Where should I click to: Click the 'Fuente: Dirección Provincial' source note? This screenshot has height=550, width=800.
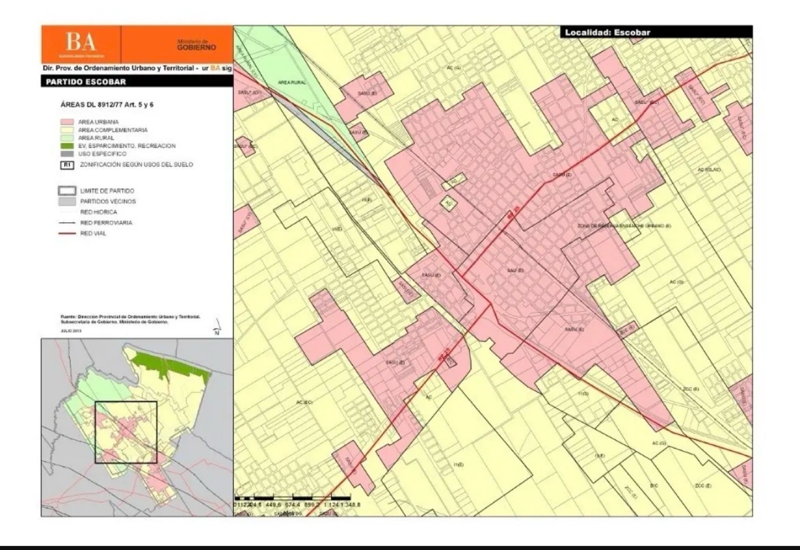tap(130, 319)
